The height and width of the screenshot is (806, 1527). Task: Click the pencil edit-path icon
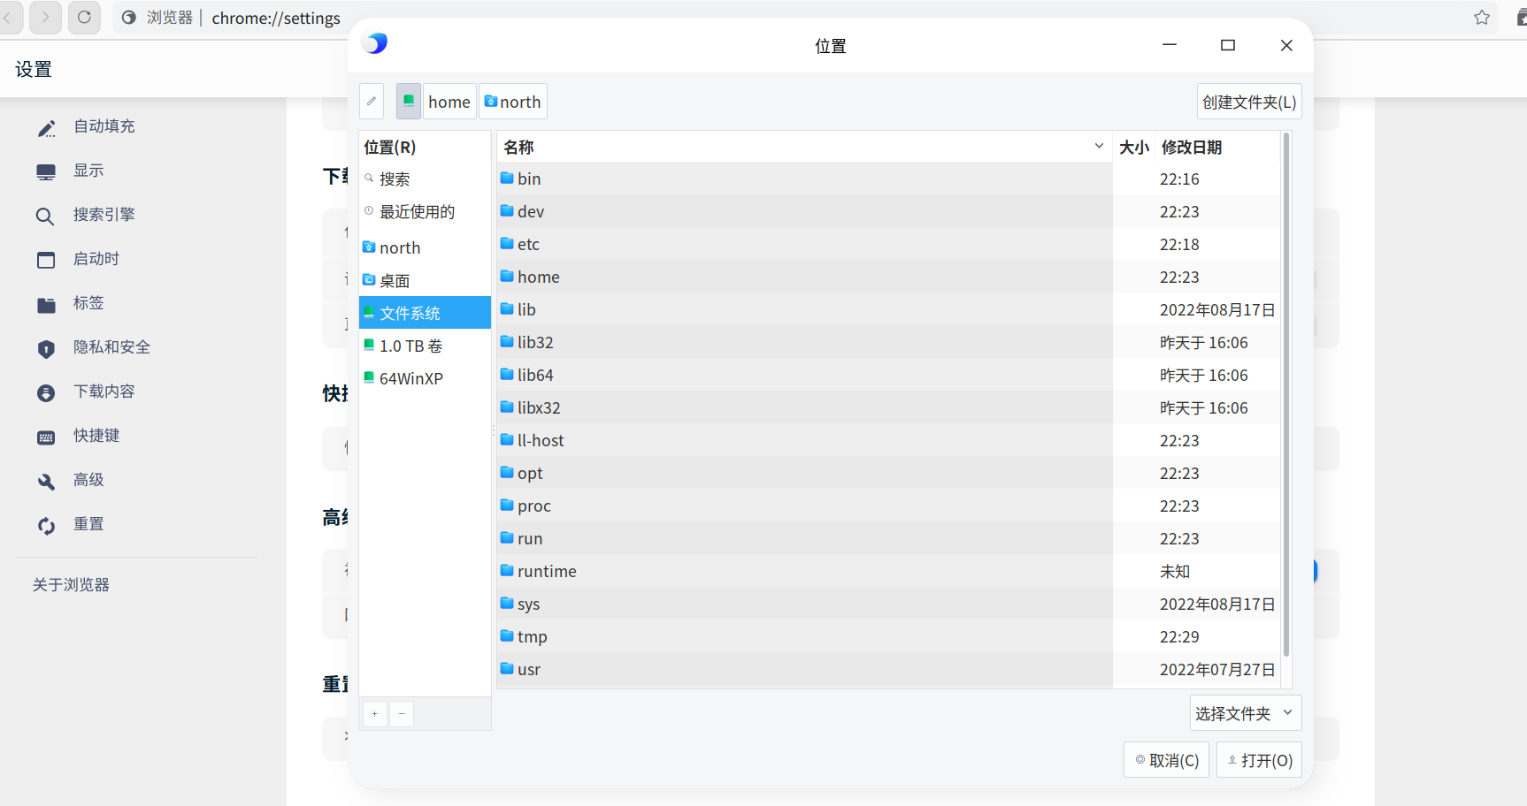(372, 102)
